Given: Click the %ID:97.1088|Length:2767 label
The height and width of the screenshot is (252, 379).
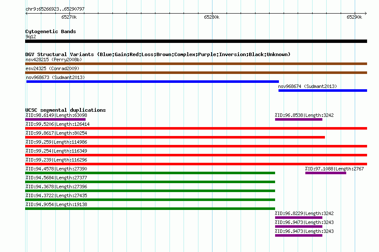Looking at the screenshot, I should click(335, 169).
